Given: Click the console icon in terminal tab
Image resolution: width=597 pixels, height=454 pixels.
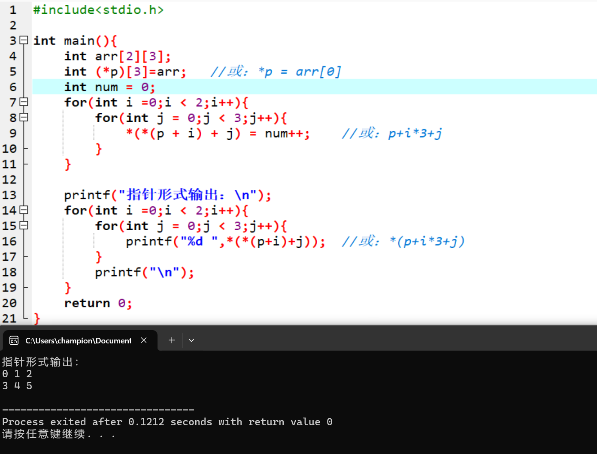Looking at the screenshot, I should point(14,340).
